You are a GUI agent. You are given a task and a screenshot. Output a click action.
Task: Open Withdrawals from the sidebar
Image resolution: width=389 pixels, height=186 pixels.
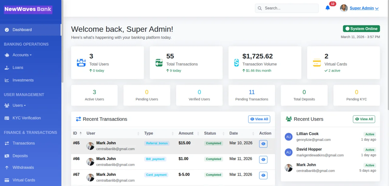[x=30, y=168]
